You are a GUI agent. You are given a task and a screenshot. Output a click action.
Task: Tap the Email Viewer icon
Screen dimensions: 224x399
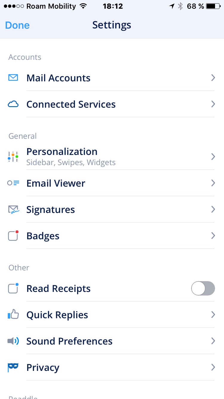13,183
